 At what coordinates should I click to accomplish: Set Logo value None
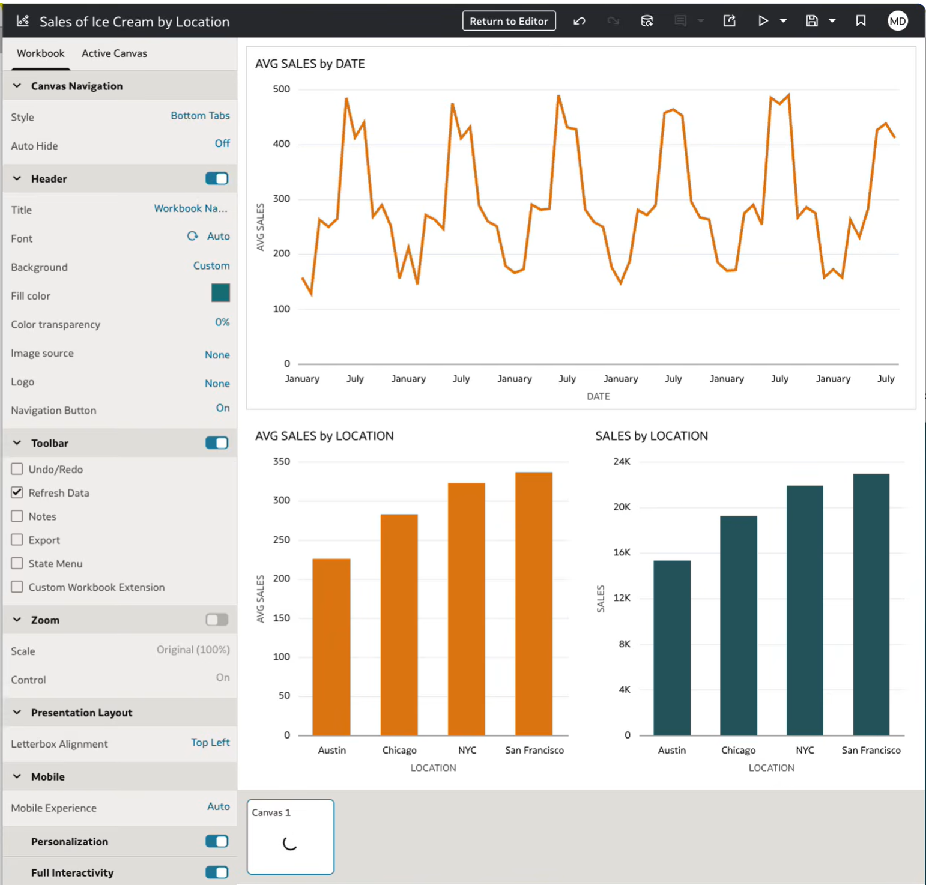[217, 383]
